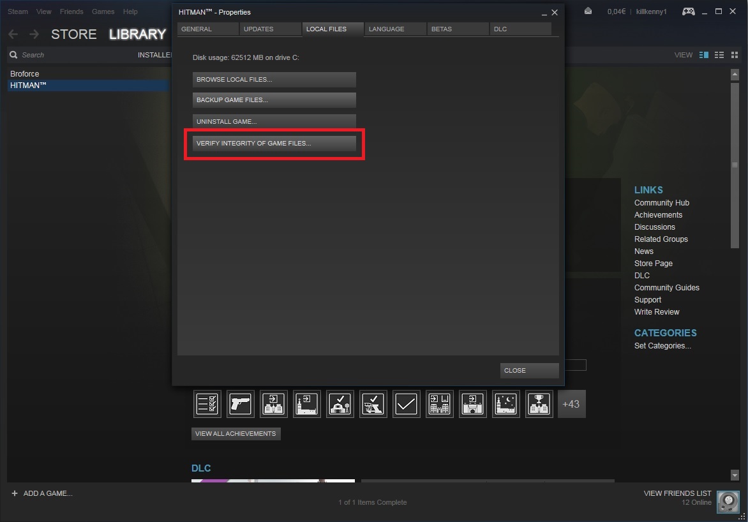Go forward with the right arrow
Image resolution: width=748 pixels, height=522 pixels.
(x=34, y=34)
